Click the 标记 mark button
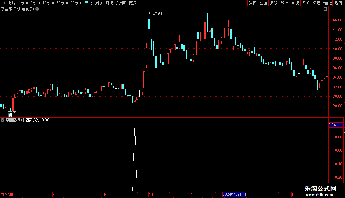This screenshot has height=198, width=345. click(x=316, y=3)
